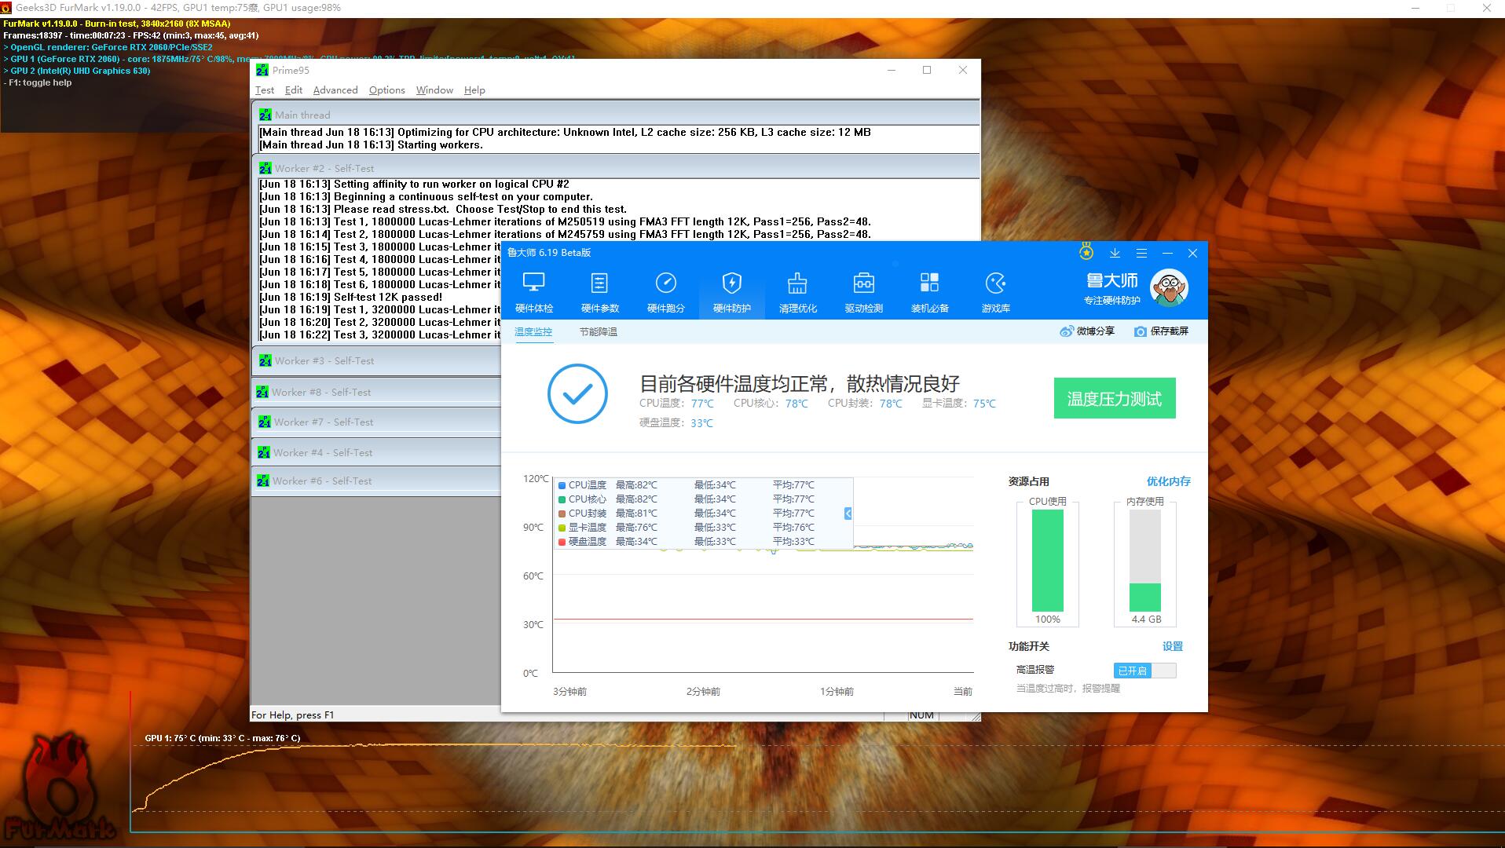The width and height of the screenshot is (1505, 848).
Task: Click the Worker #6 window icon
Action: pos(263,481)
